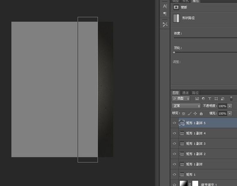Click the shape thumbnail of 矩形 1 副本 5

point(181,123)
